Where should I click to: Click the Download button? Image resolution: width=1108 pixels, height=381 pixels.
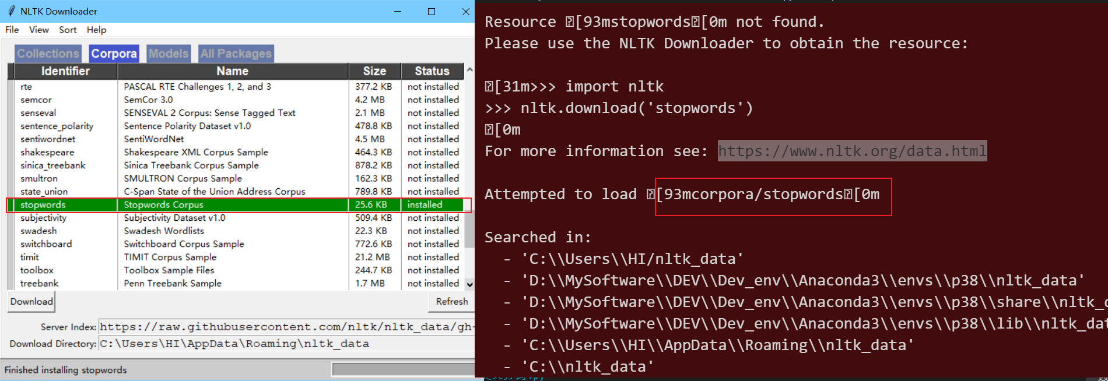pos(31,301)
